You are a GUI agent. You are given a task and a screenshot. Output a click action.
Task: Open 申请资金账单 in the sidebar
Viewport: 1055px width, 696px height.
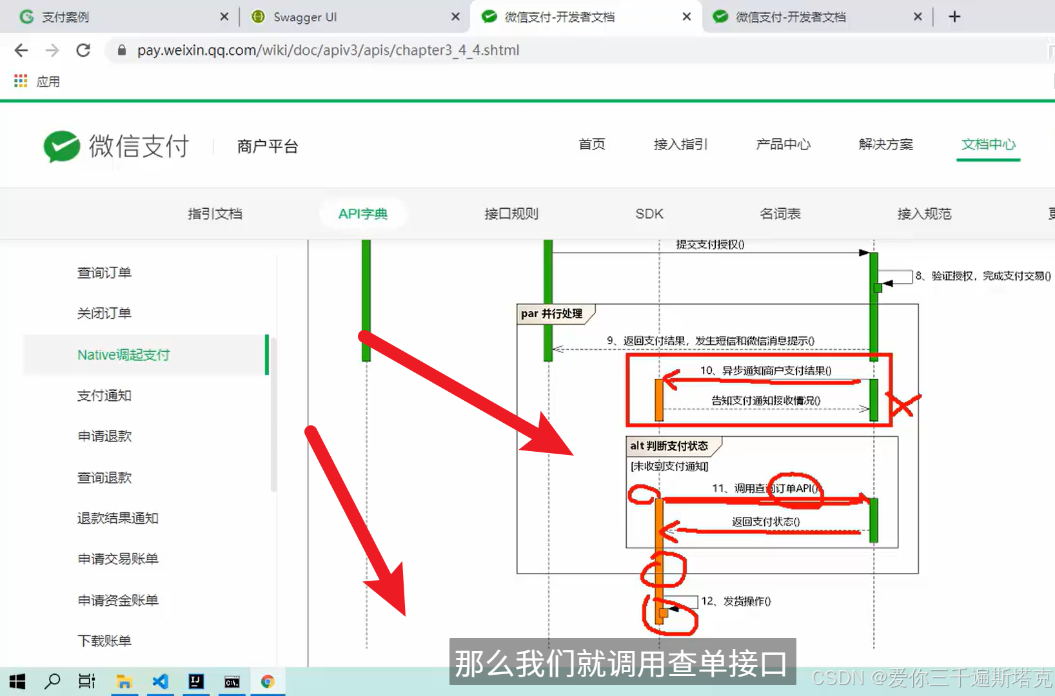point(118,600)
